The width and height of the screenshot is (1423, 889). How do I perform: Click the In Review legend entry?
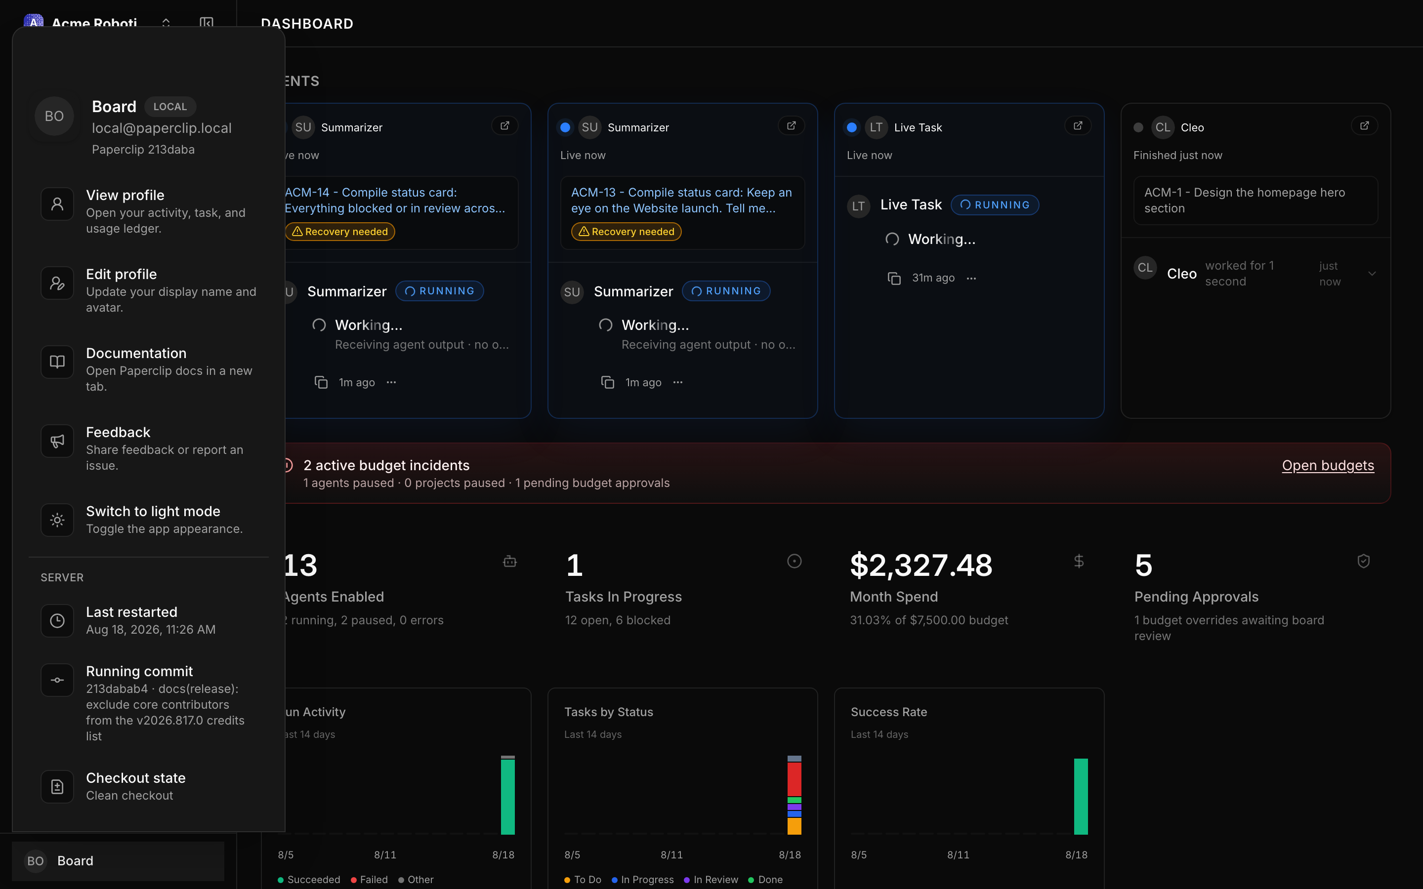[711, 880]
